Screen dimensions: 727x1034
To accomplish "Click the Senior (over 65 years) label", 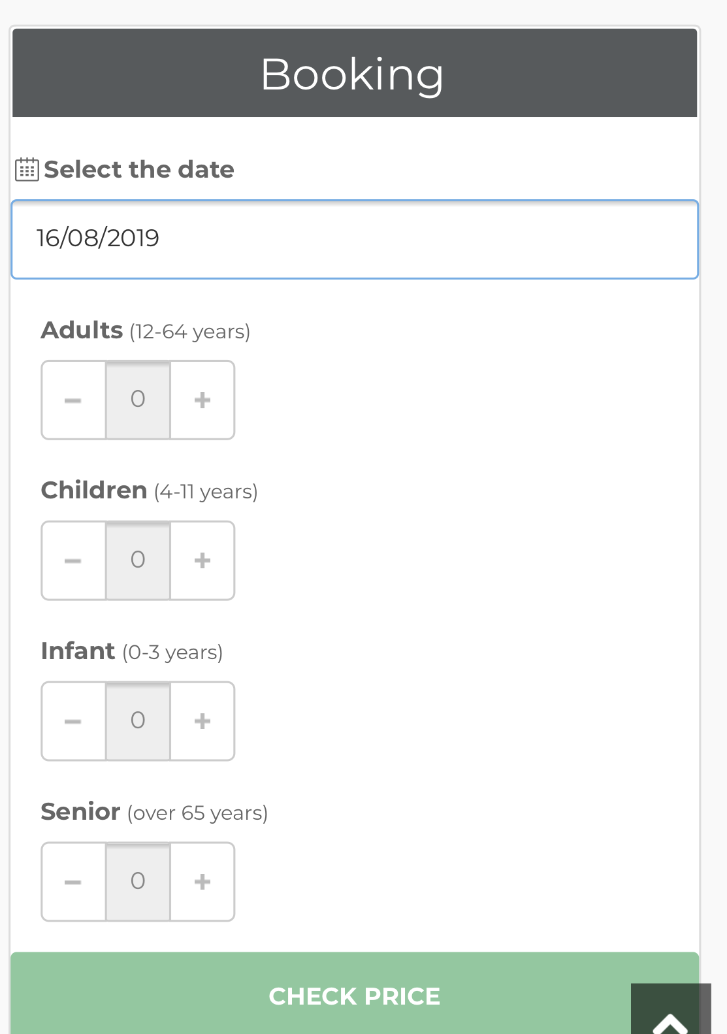I will tap(154, 812).
